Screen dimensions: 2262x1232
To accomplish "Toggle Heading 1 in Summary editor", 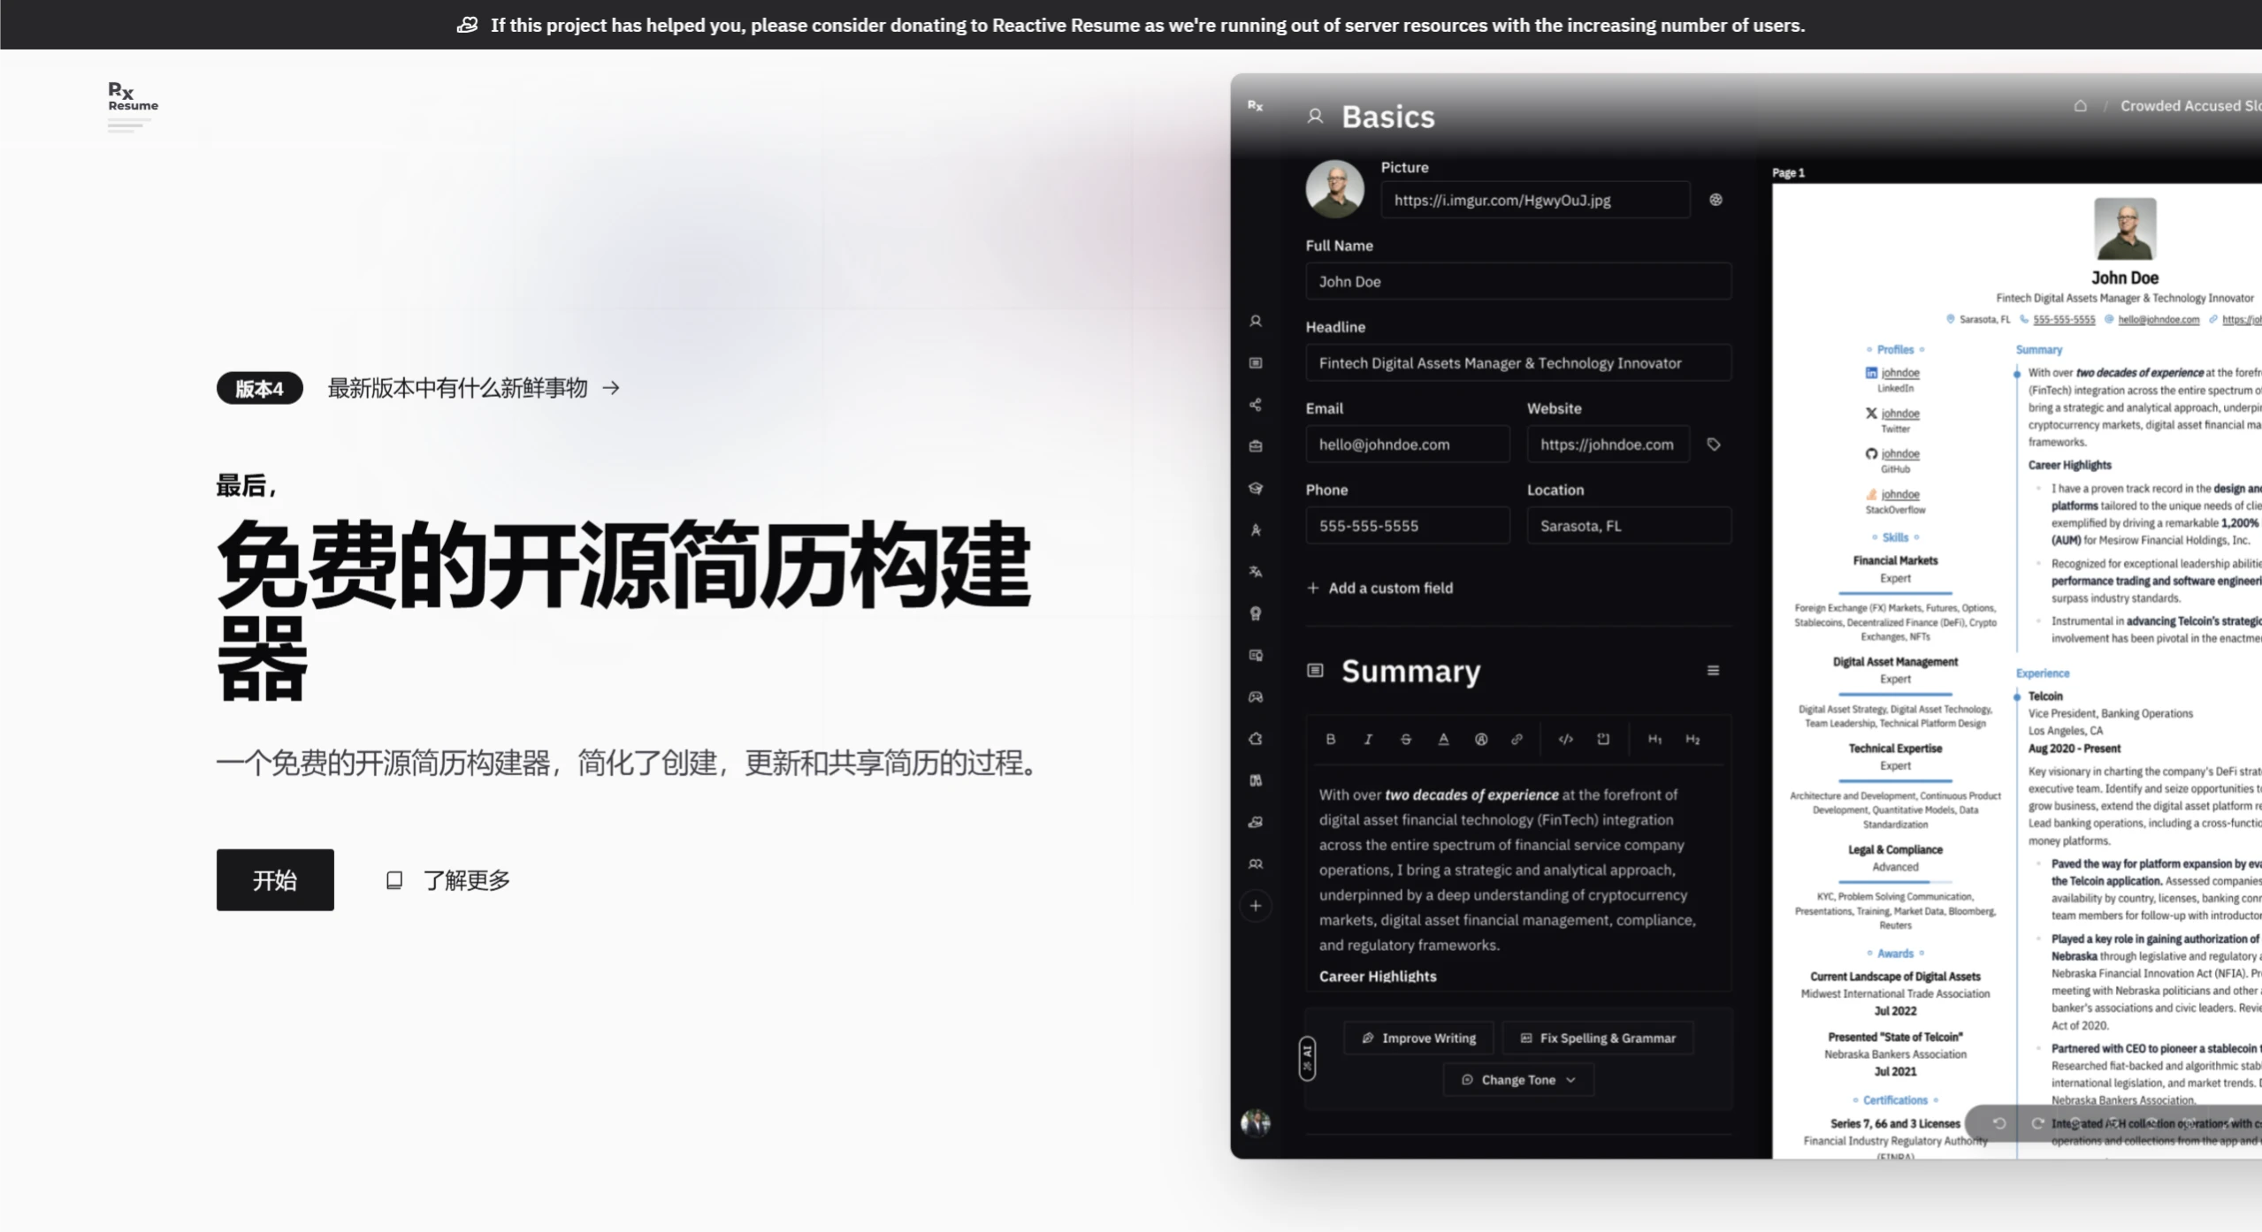I will (1654, 739).
